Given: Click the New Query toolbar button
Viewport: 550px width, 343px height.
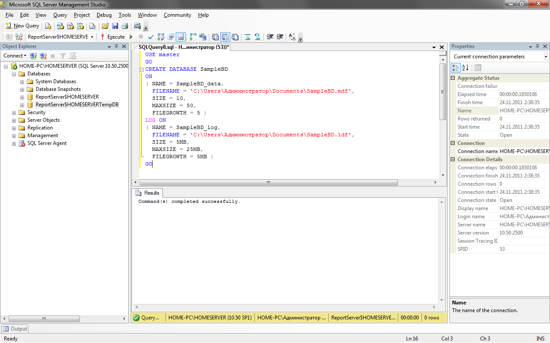Looking at the screenshot, I should point(22,26).
